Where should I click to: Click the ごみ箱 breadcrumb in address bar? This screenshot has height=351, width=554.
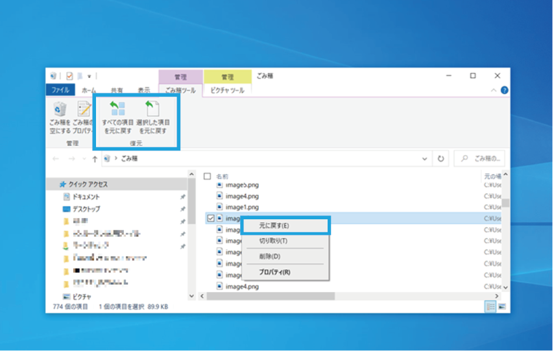pyautogui.click(x=129, y=159)
